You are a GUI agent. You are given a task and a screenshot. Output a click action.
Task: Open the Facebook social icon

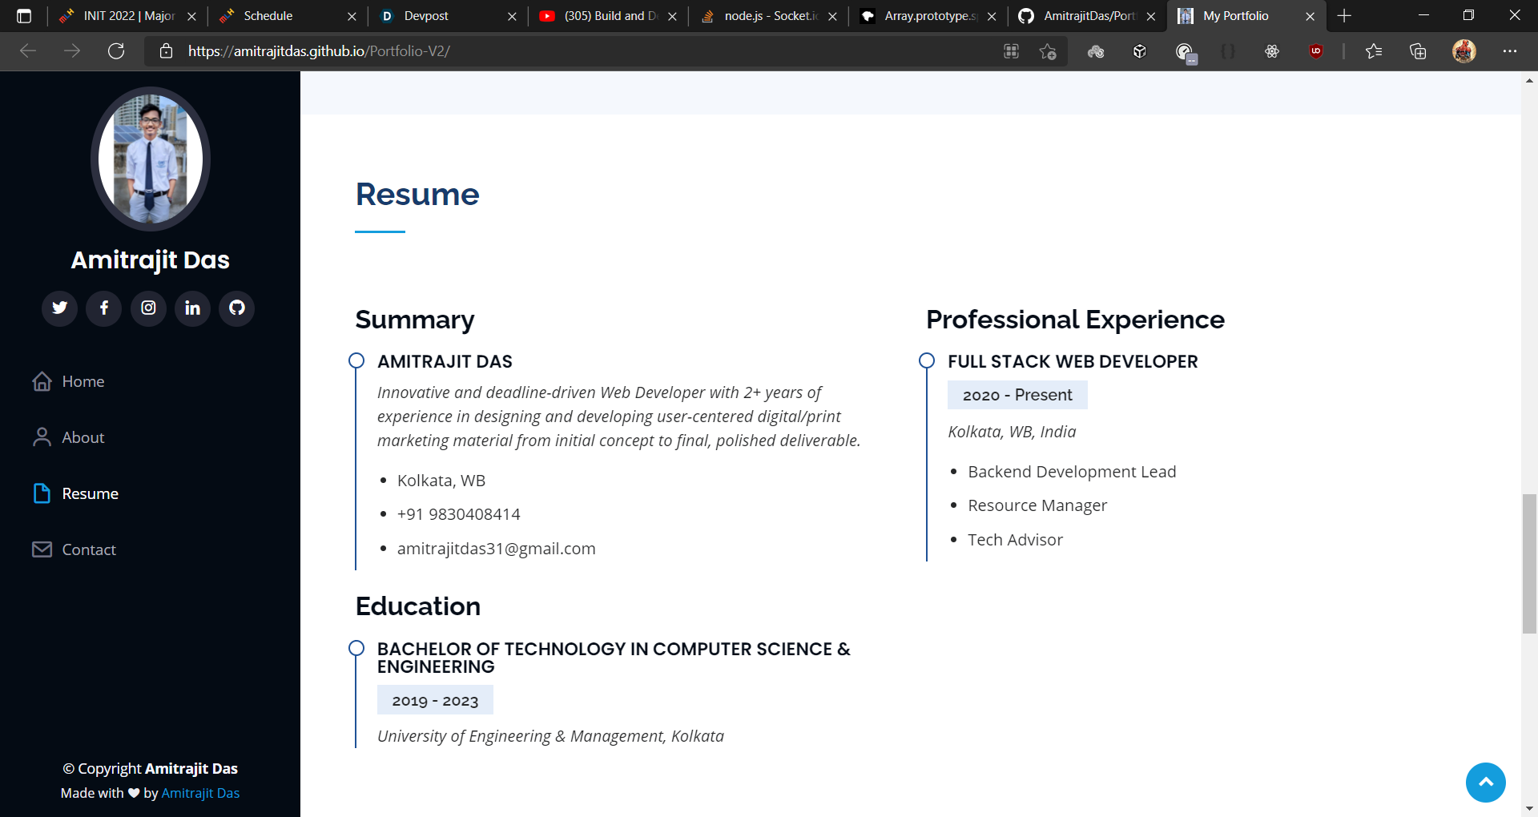pos(104,308)
